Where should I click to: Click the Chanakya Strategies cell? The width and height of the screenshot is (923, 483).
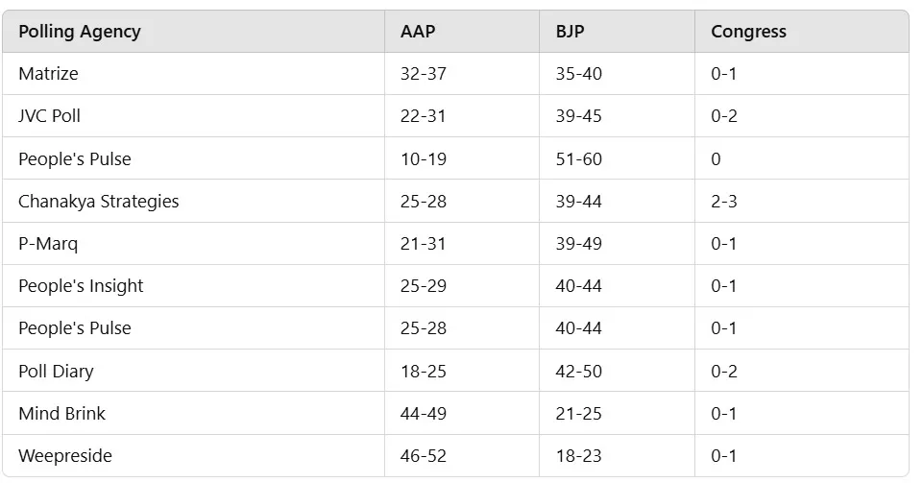(x=98, y=202)
